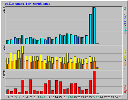Select the red KBytes bar for day 14
Image resolution: width=128 pixels, height=100 pixels.
(57, 87)
